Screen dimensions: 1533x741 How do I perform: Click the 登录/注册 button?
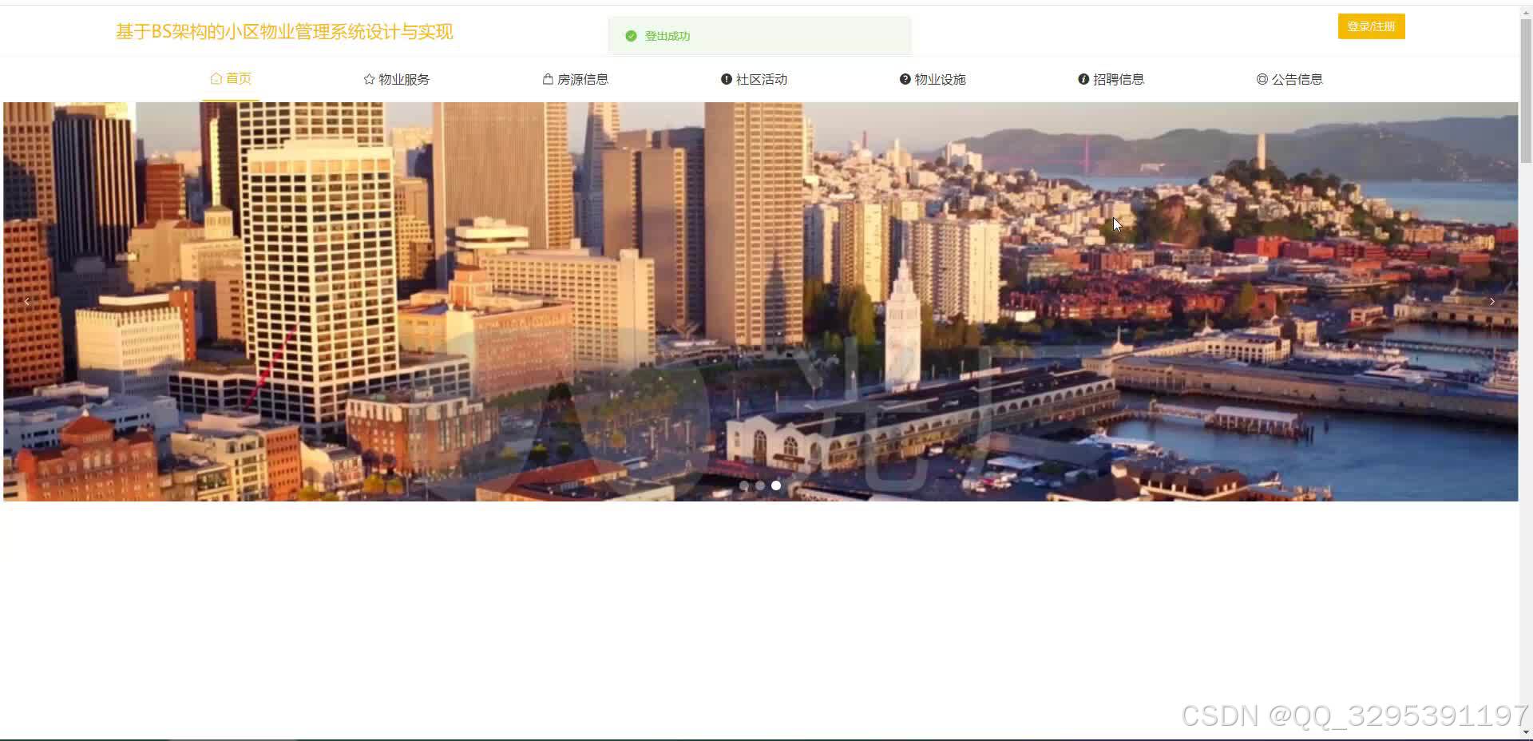[x=1370, y=26]
